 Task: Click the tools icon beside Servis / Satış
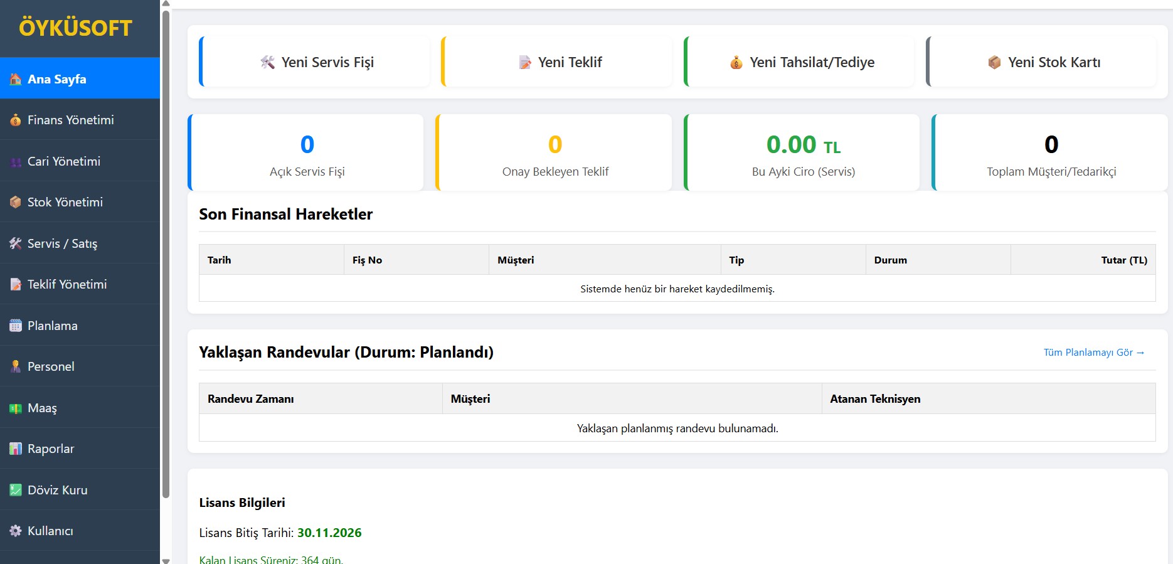(x=16, y=243)
